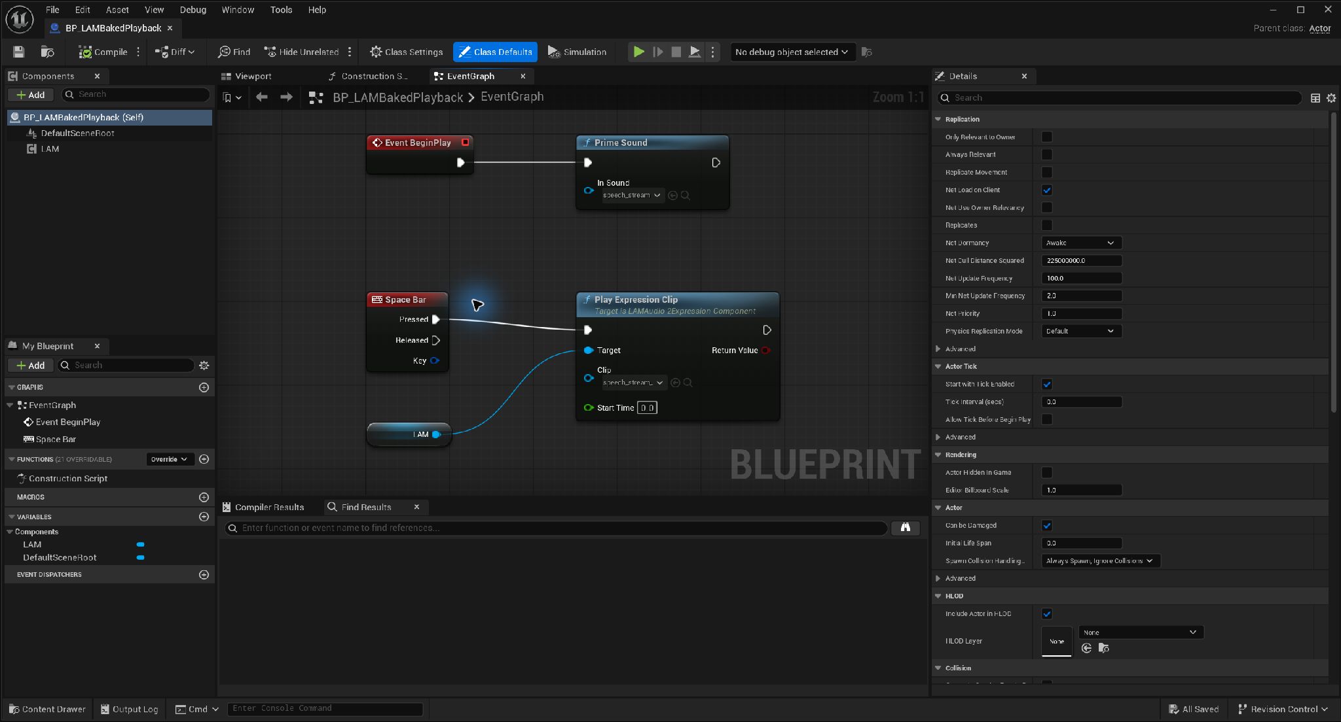Save the blueprint with the floppy disk icon
The image size is (1341, 722).
coord(18,52)
